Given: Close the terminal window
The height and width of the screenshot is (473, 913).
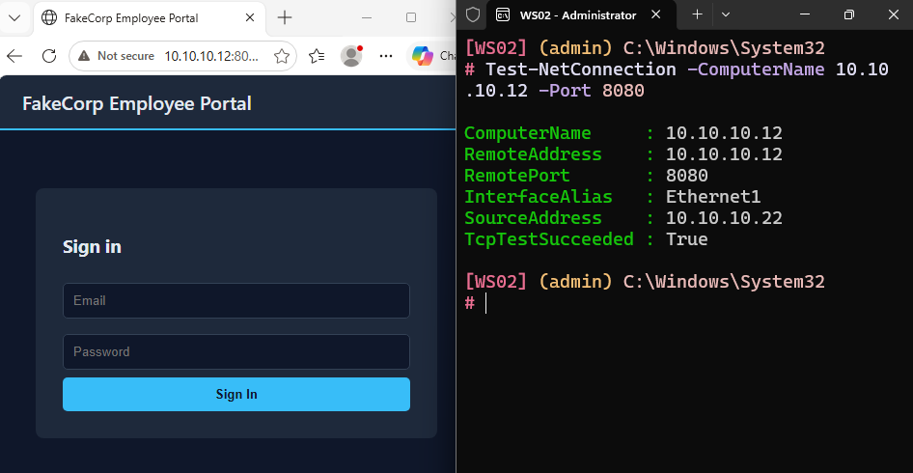Looking at the screenshot, I should 893,14.
